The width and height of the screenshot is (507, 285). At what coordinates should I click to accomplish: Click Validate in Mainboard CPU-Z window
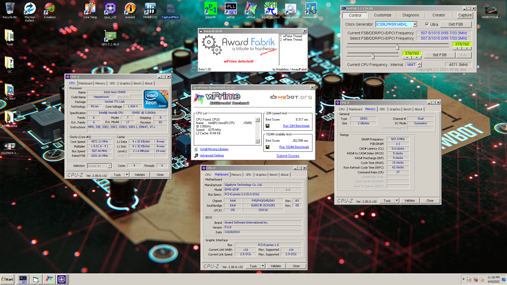point(276,266)
